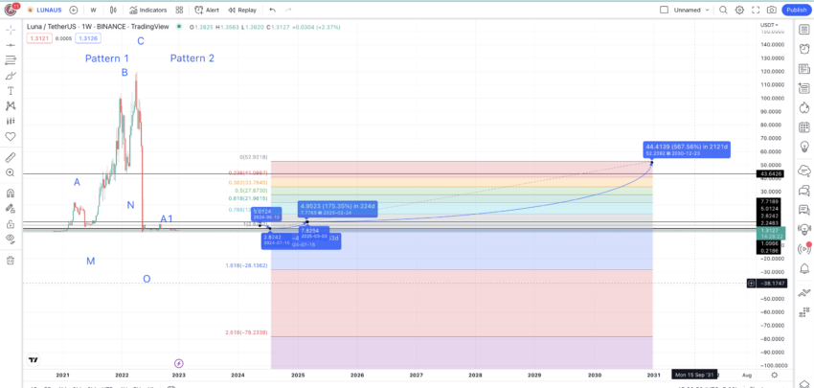Toggle hide all drawings eye icon
This screenshot has width=814, height=388.
[11, 239]
